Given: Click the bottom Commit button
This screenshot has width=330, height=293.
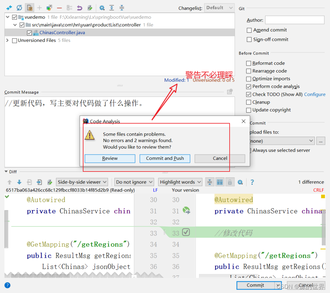Looking at the screenshot, I should (x=255, y=285).
